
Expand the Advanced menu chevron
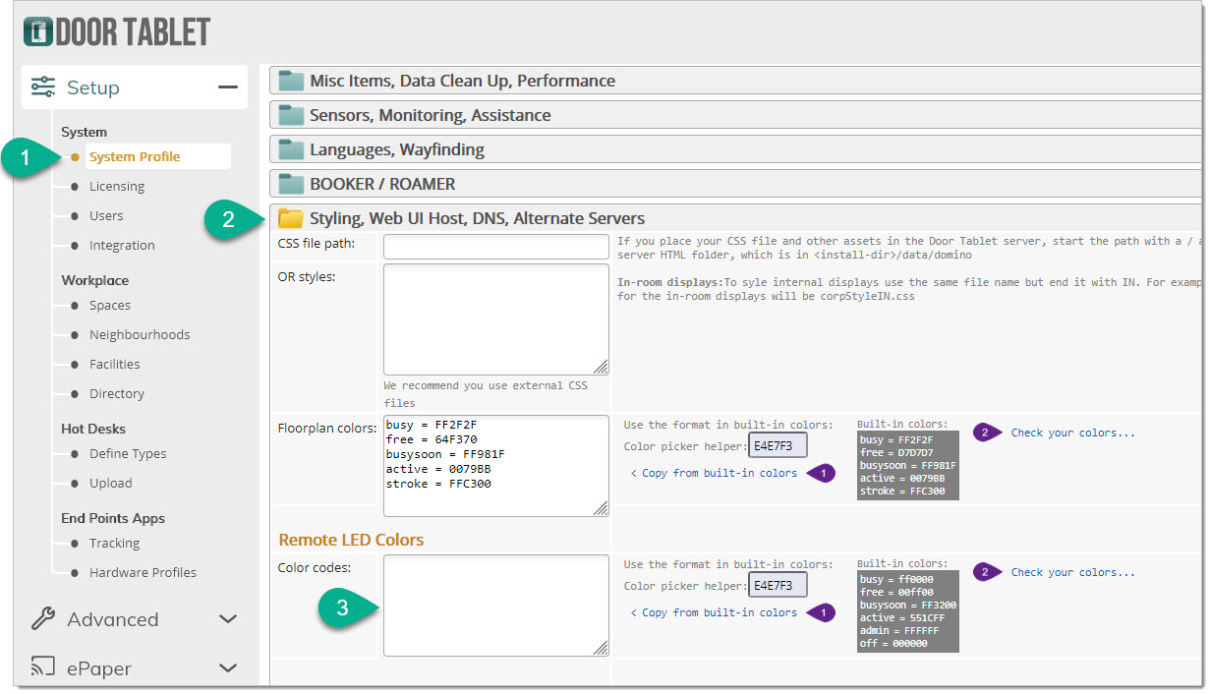[x=228, y=619]
